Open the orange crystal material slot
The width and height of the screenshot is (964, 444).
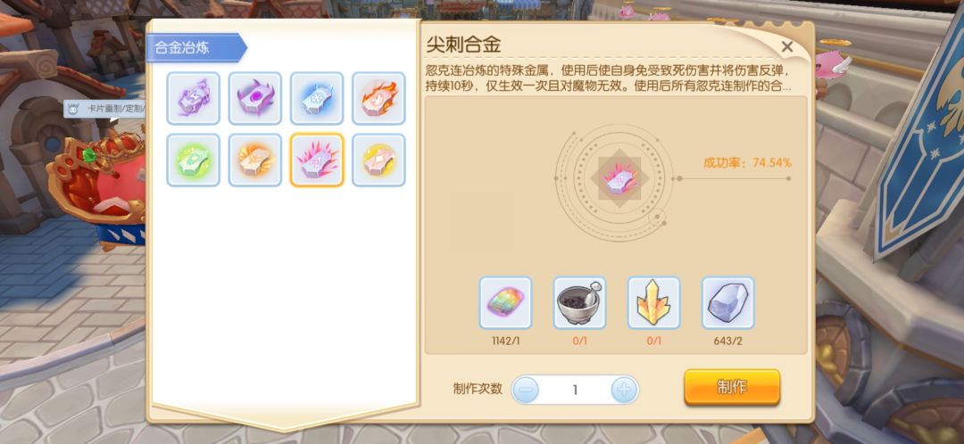point(653,303)
